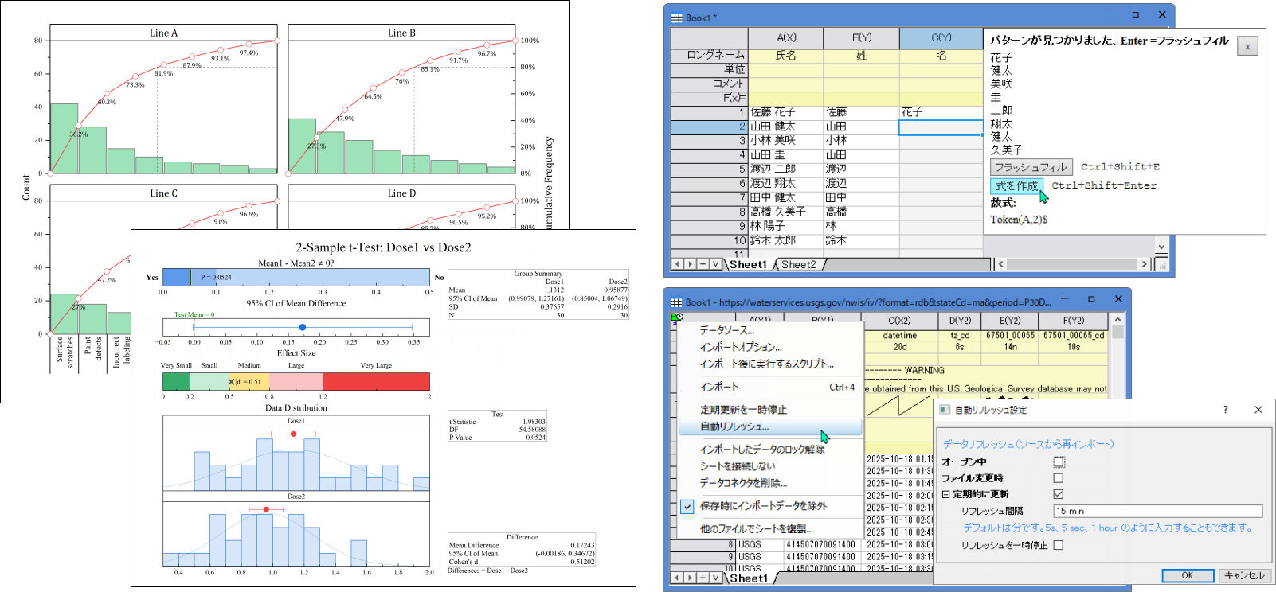Viewport: 1276px width, 592px height.
Task: Click the フラッシュフィル button
Action: 1031,167
